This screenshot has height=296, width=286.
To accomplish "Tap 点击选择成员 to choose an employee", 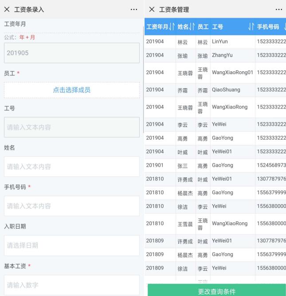I will [x=72, y=90].
